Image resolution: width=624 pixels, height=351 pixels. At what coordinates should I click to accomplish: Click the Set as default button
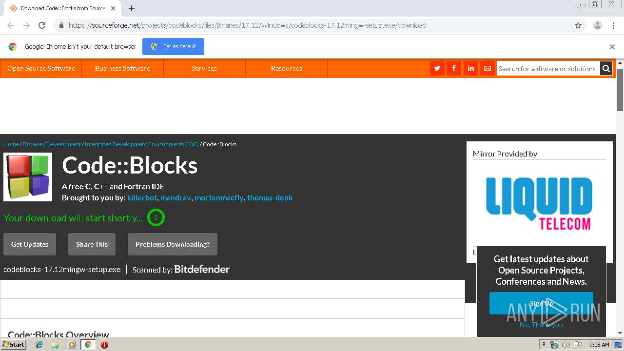click(173, 46)
